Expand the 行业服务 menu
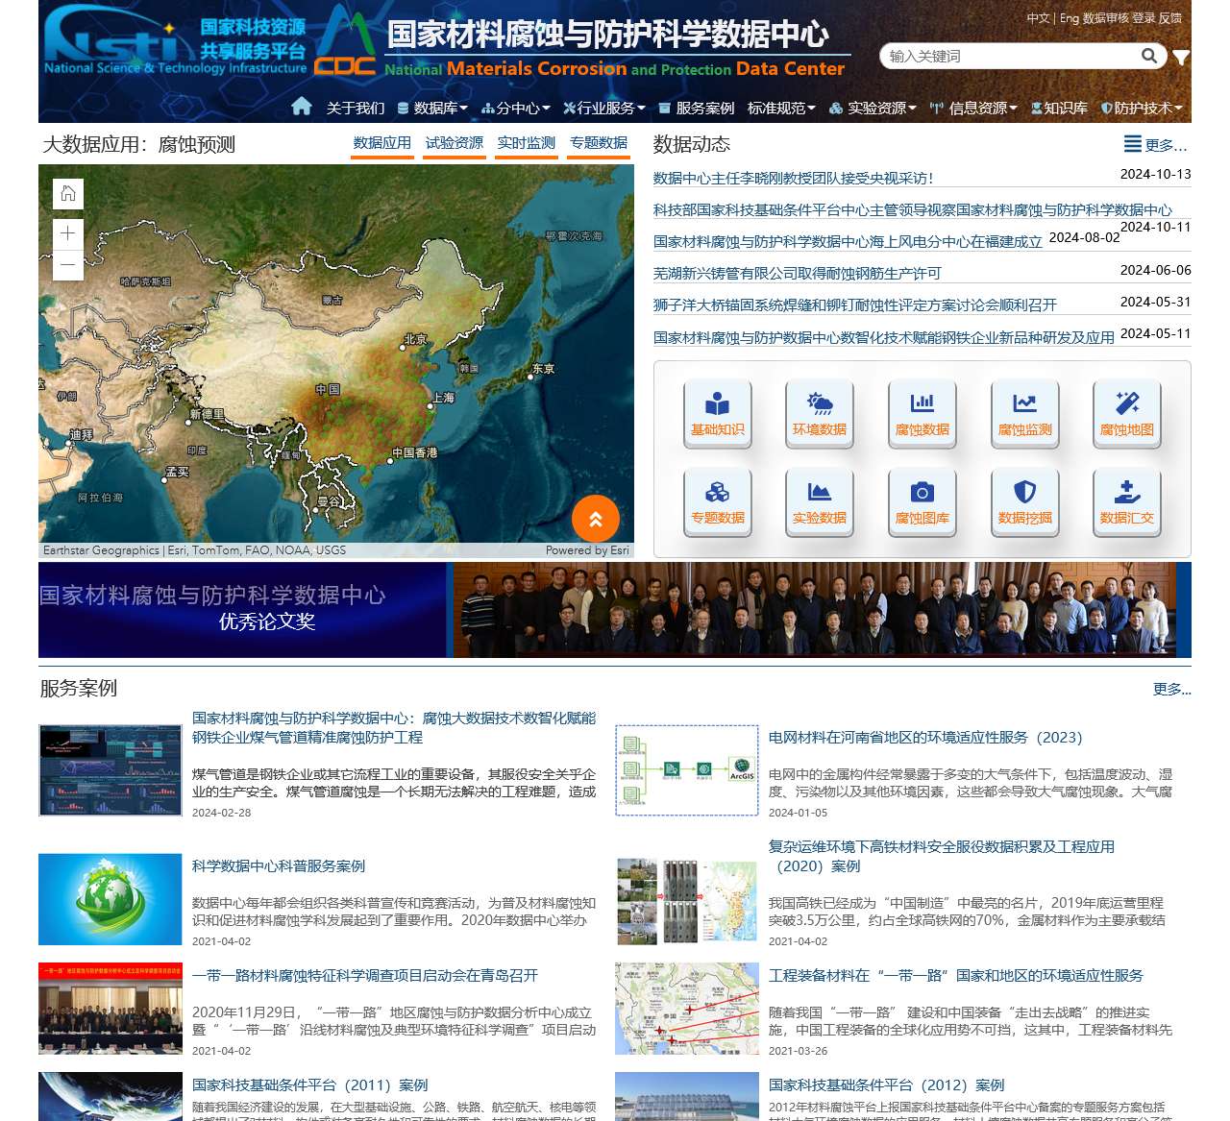Screen dimensions: 1230x1121 click(x=604, y=108)
